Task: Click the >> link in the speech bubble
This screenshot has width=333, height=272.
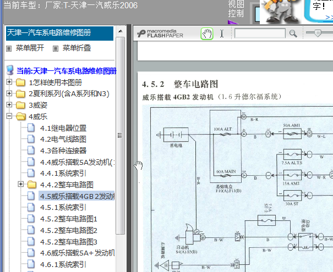Action: [x=329, y=18]
